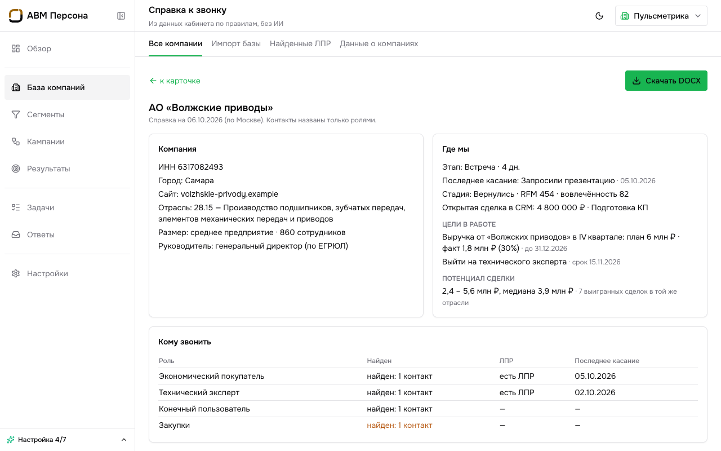The height and width of the screenshot is (451, 721).
Task: Download the report via Скачать DOCX
Action: coord(666,81)
